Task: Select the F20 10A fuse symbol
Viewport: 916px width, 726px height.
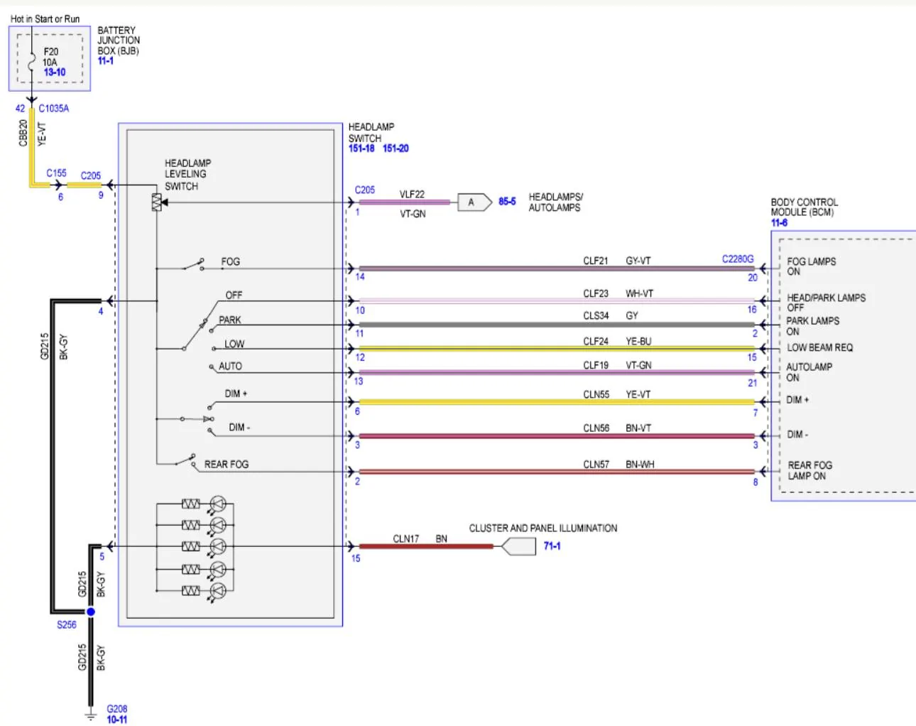Action: (x=31, y=63)
